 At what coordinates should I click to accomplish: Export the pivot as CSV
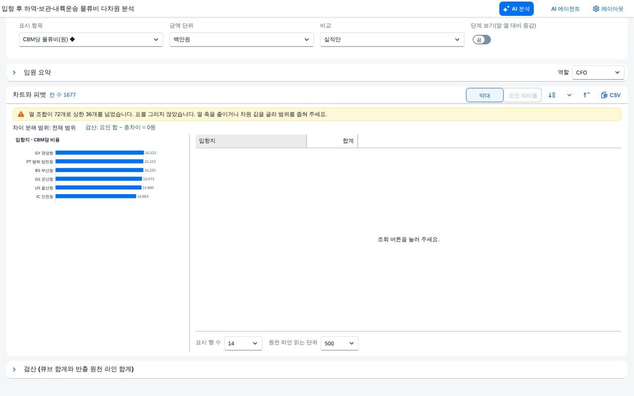611,95
